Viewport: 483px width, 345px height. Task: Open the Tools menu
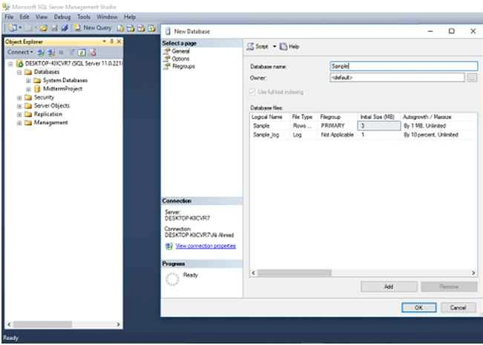click(x=84, y=16)
